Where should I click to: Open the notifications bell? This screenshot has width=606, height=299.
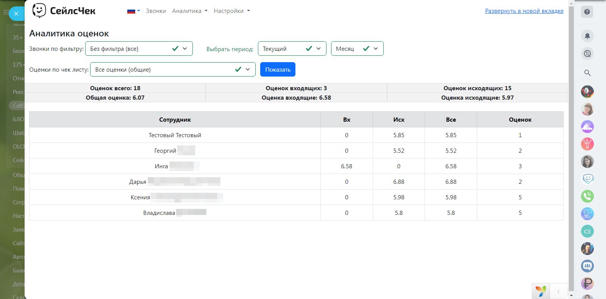pyautogui.click(x=587, y=36)
